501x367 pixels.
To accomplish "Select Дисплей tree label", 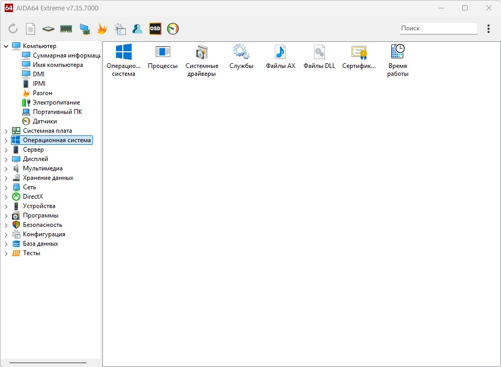I will pyautogui.click(x=36, y=159).
